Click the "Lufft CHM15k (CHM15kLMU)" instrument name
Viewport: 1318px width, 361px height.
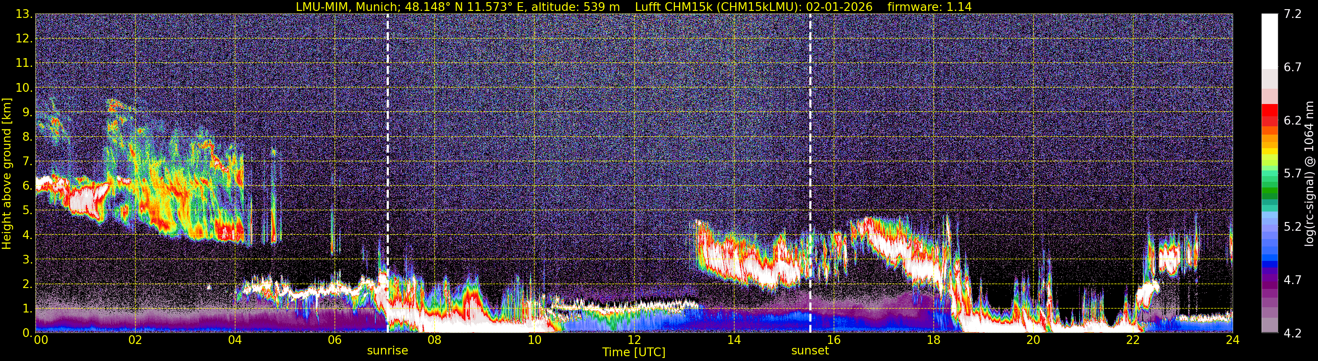pyautogui.click(x=718, y=7)
